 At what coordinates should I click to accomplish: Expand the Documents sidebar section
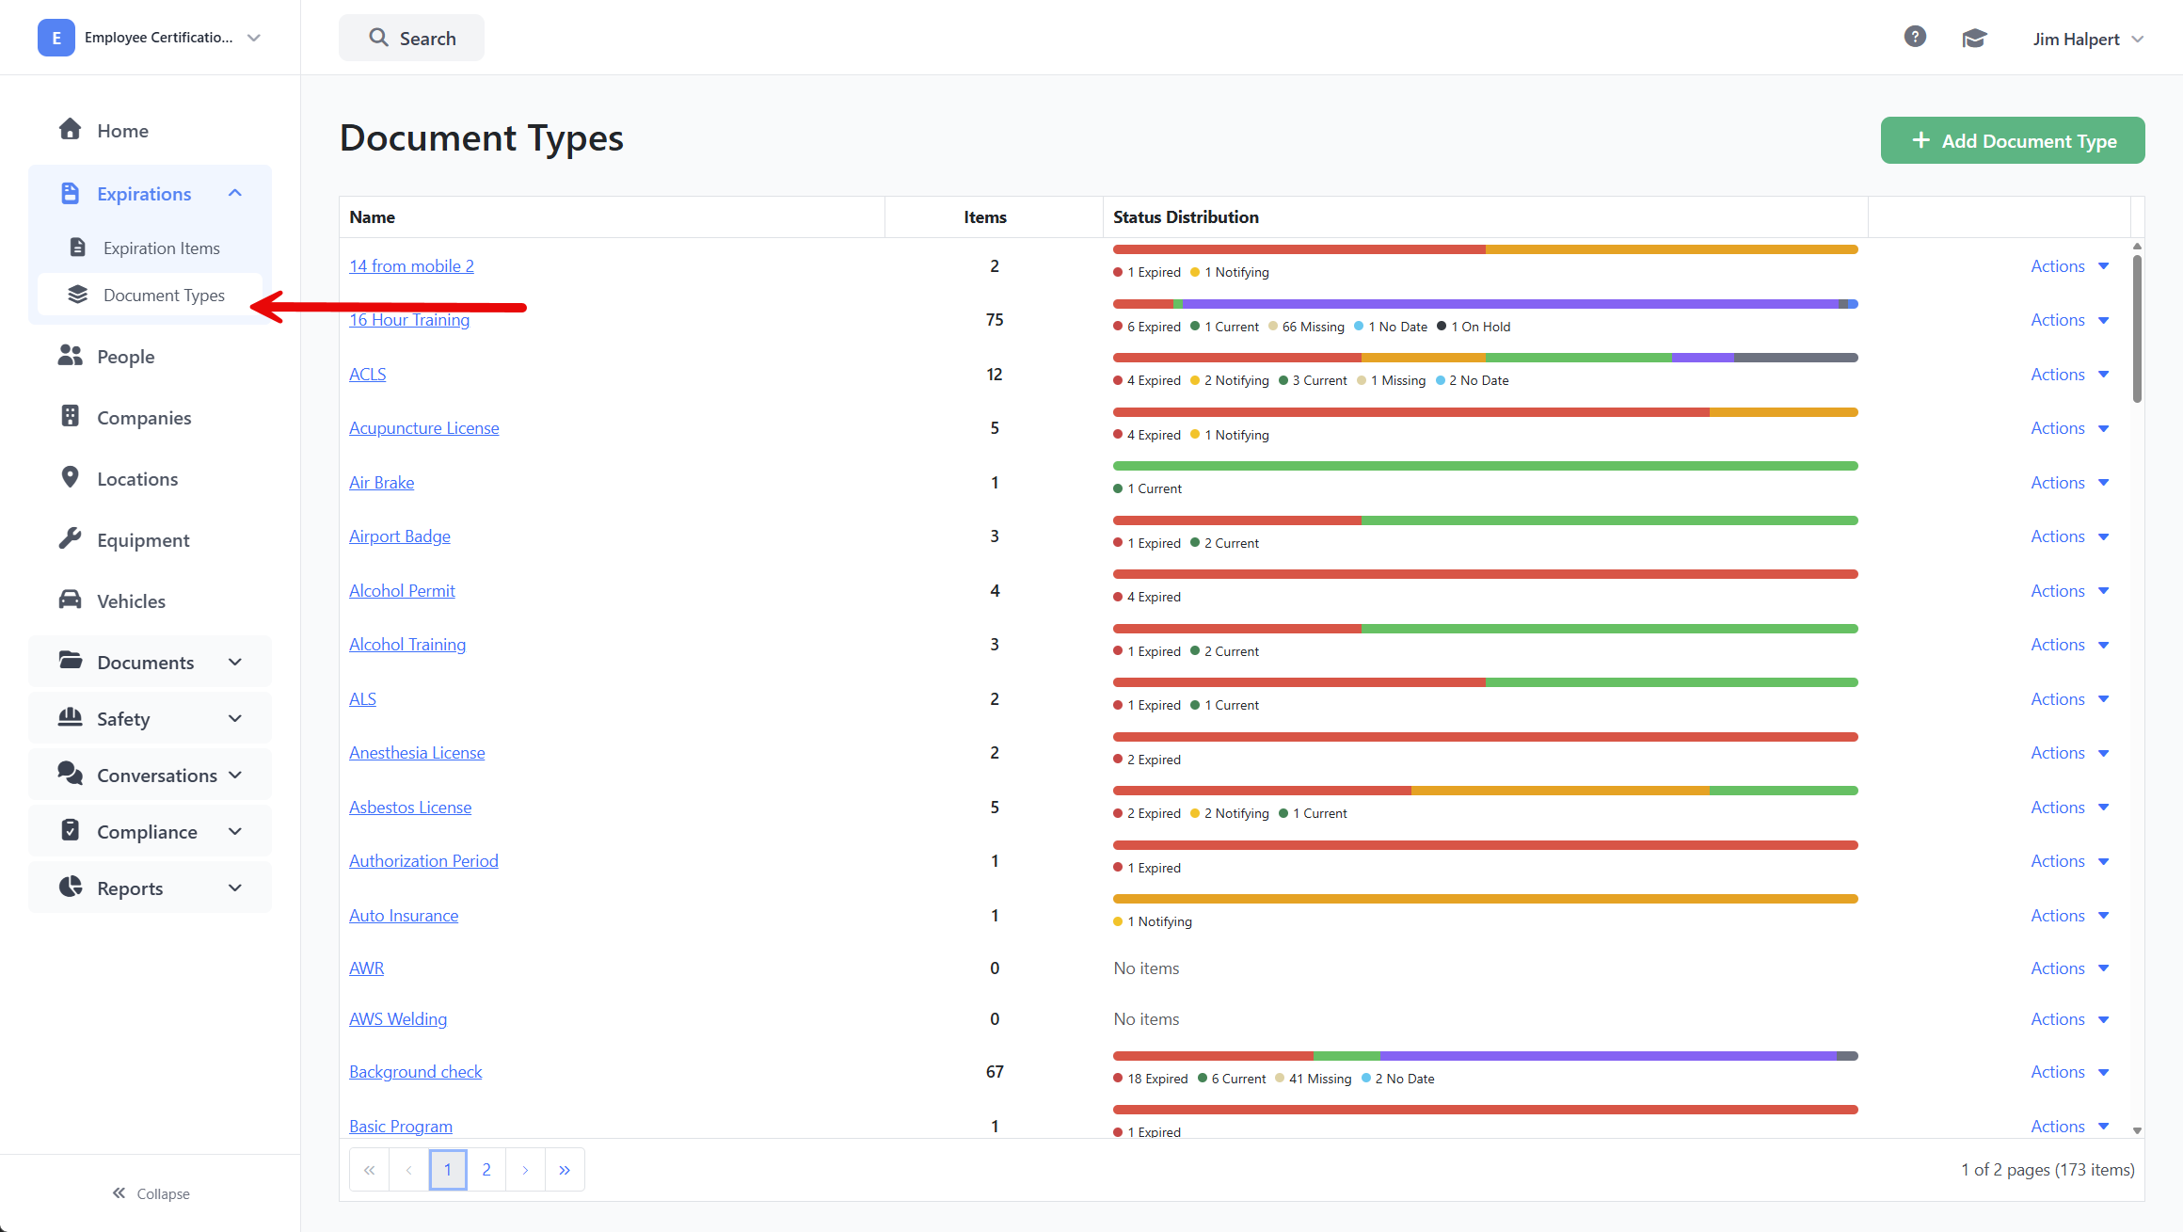[235, 662]
